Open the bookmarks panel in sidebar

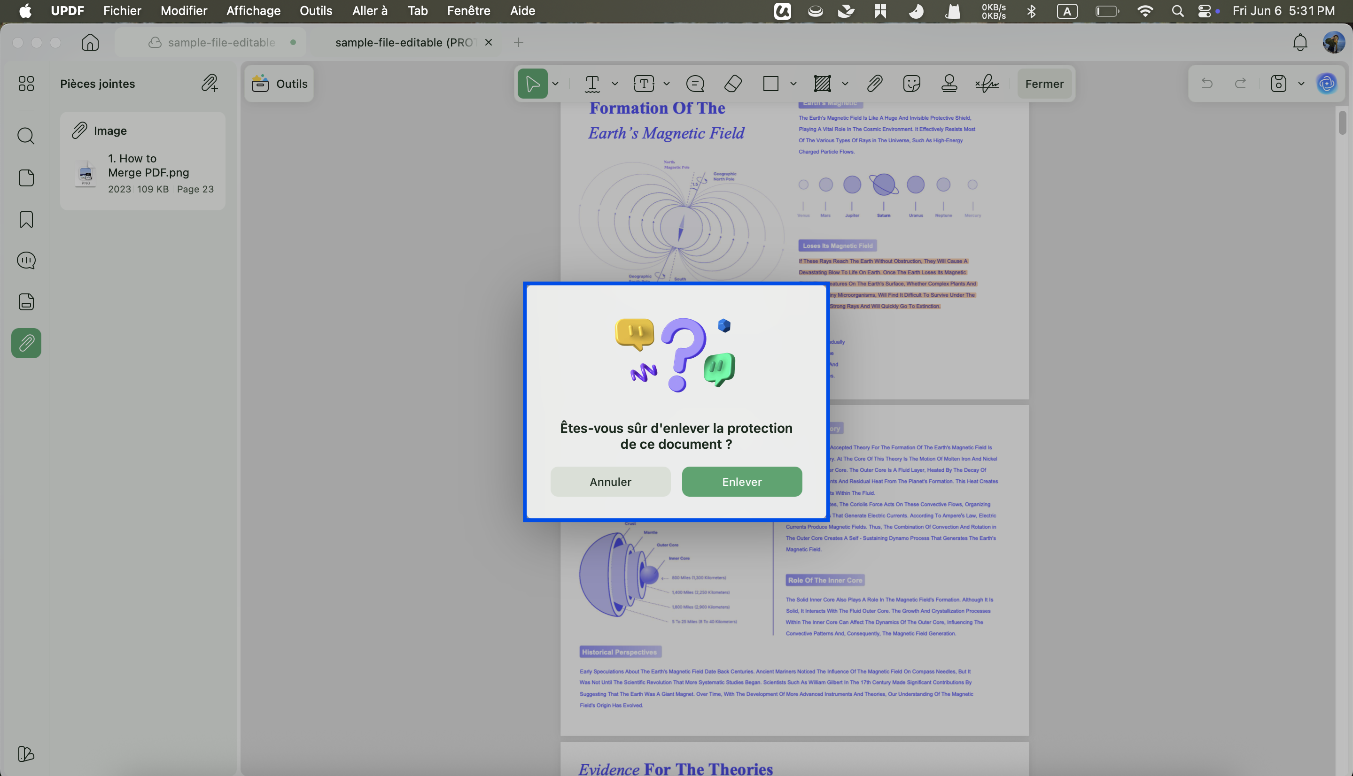coord(26,219)
